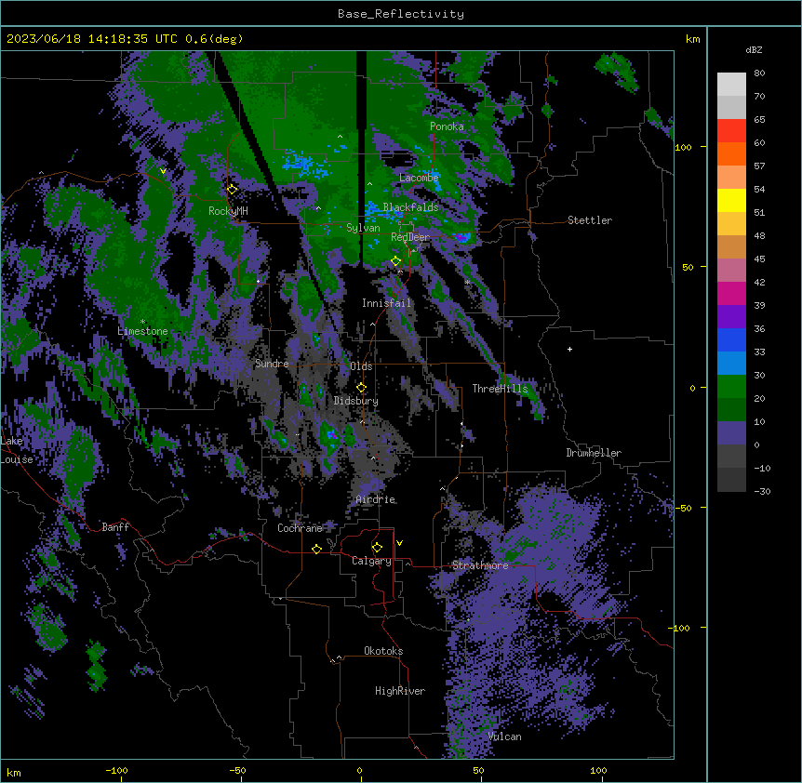Image resolution: width=802 pixels, height=783 pixels.
Task: Click the Innisfail city label
Action: tap(386, 303)
